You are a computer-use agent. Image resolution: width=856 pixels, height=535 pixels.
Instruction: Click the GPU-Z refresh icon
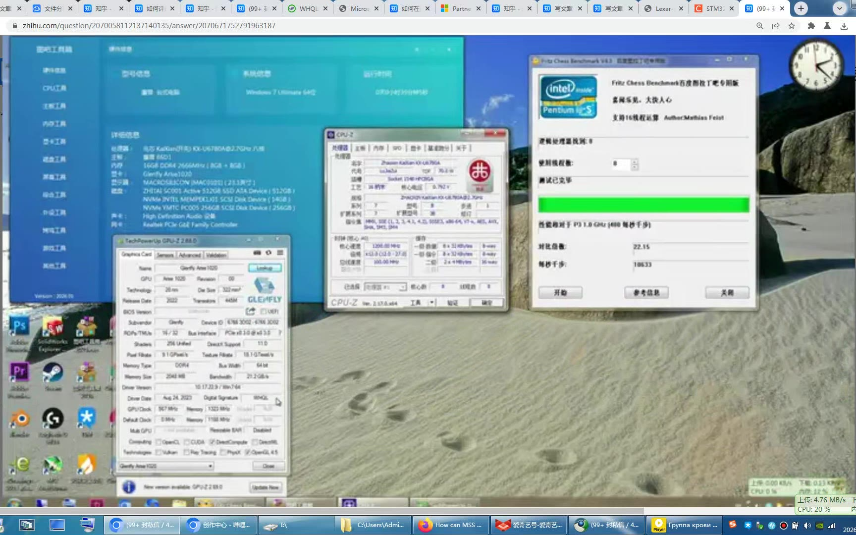[x=268, y=253]
